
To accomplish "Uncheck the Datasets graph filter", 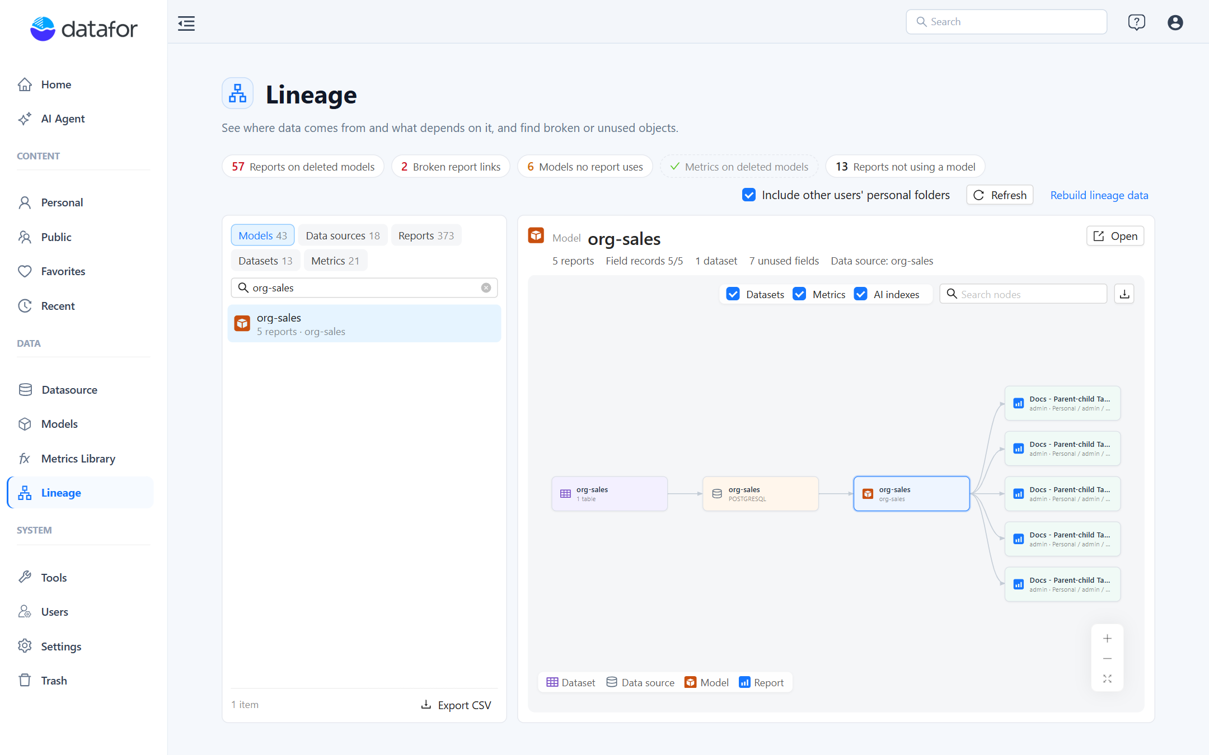I will tap(733, 294).
